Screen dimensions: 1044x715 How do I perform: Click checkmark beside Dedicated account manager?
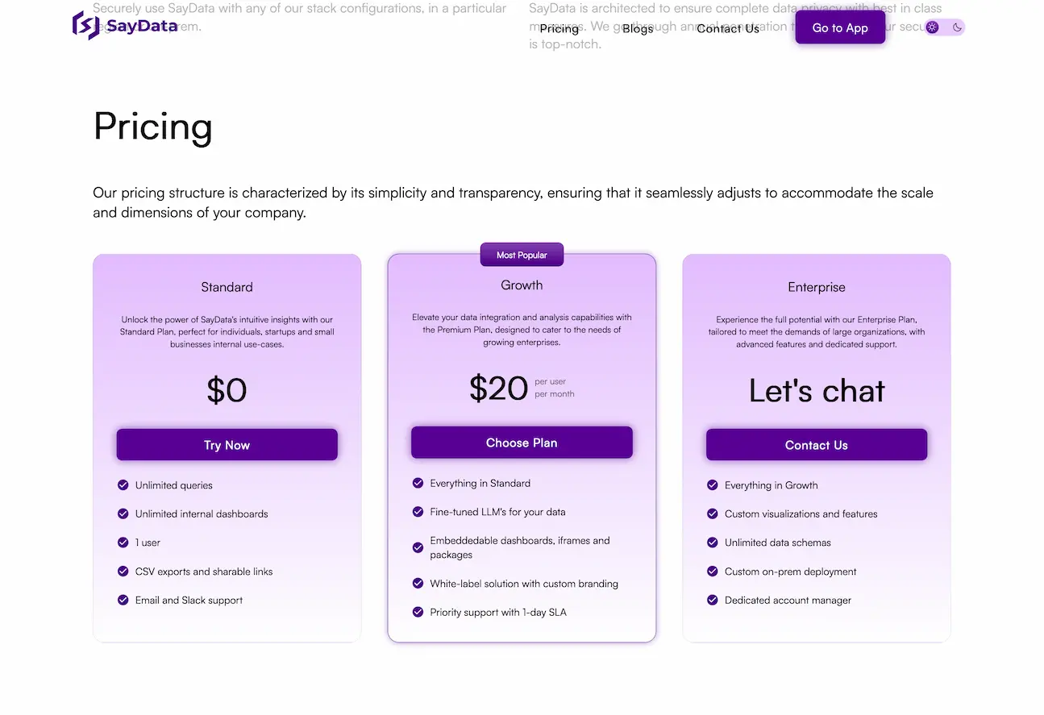[x=713, y=600]
